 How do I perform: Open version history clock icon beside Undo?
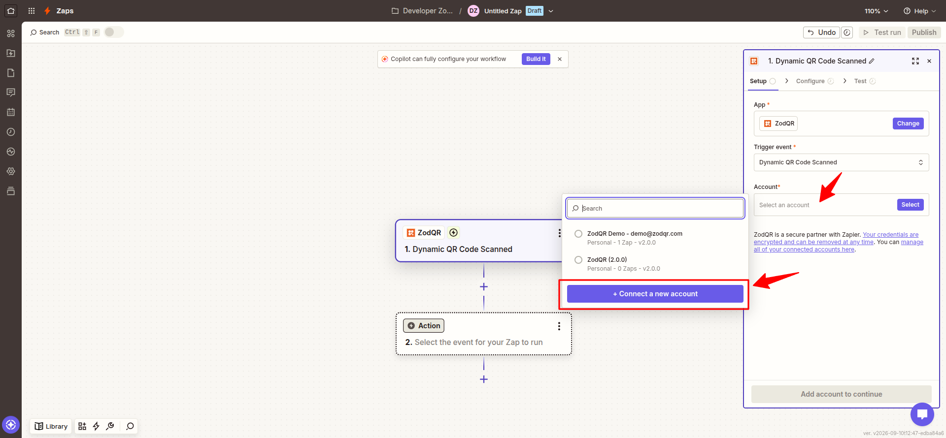click(847, 32)
